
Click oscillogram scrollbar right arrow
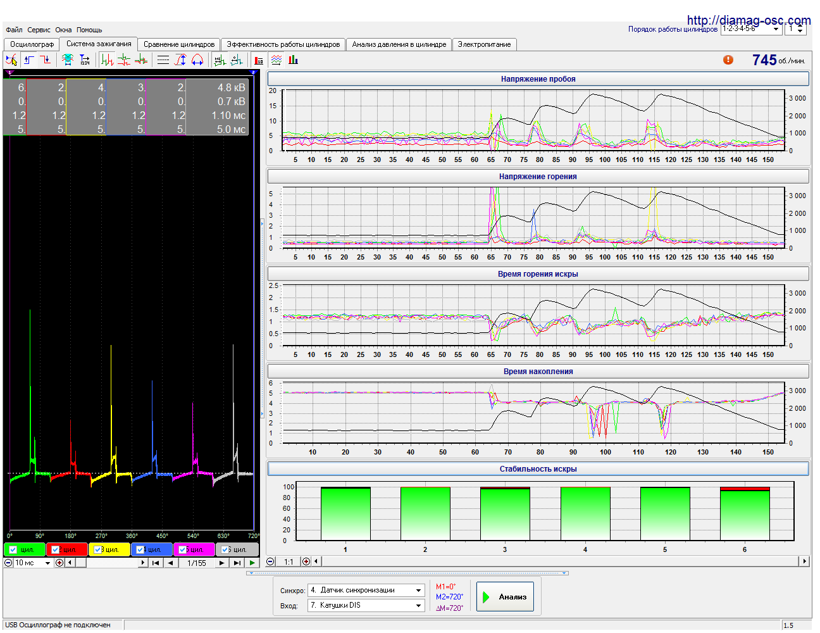[x=143, y=563]
